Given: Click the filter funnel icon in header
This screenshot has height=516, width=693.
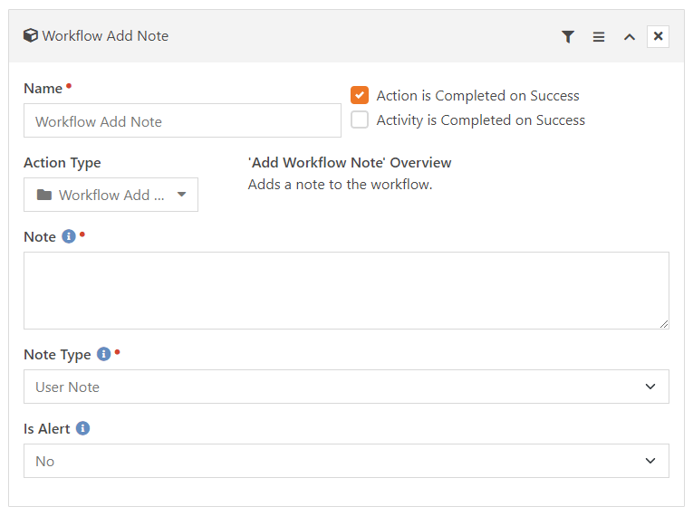Looking at the screenshot, I should (568, 37).
